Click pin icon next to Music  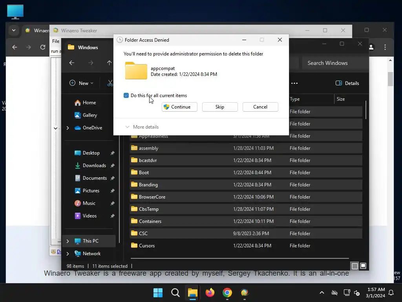112,203
